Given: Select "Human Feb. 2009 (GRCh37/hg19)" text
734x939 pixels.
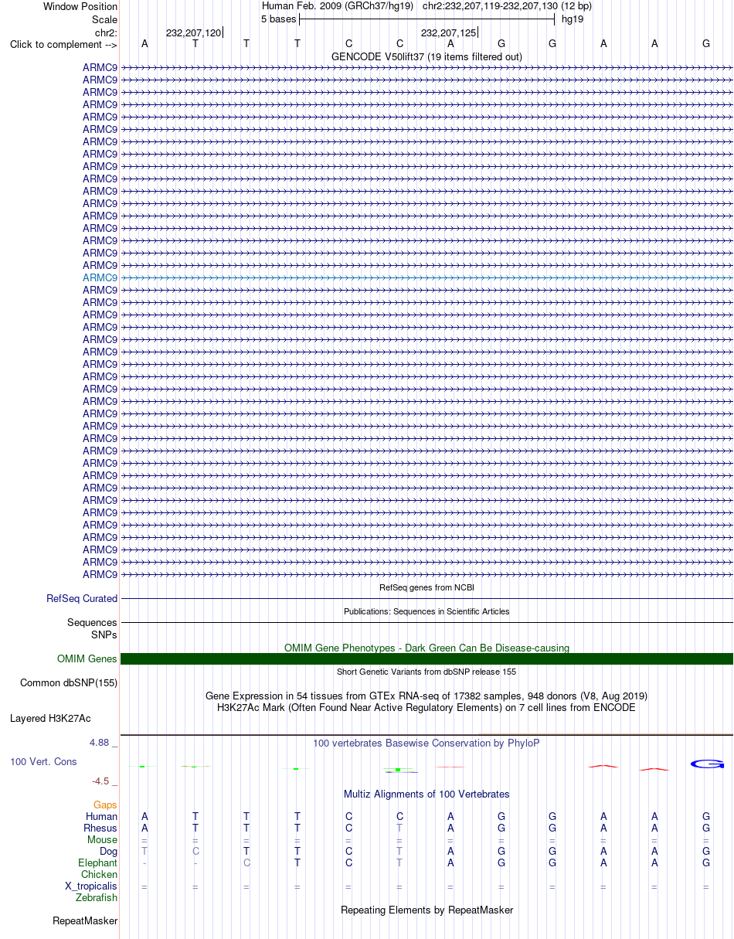Looking at the screenshot, I should (338, 6).
